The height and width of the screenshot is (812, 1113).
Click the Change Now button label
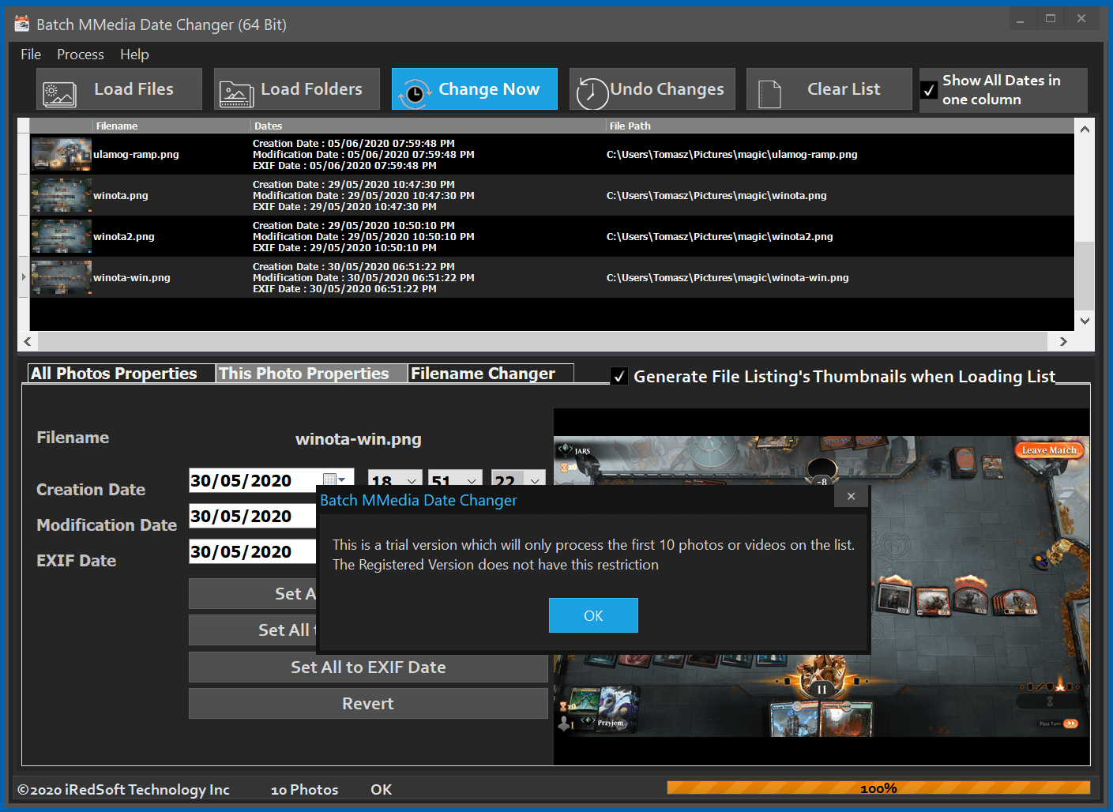[489, 89]
